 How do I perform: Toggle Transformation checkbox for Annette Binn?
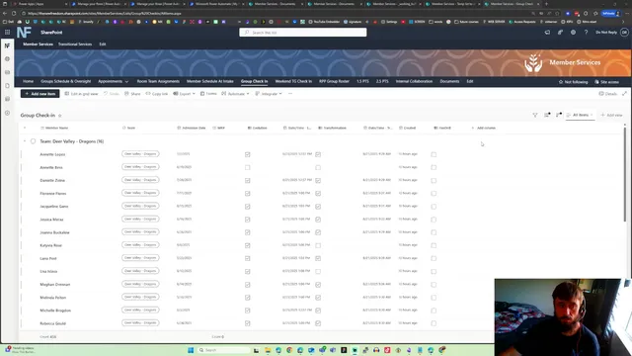click(318, 167)
